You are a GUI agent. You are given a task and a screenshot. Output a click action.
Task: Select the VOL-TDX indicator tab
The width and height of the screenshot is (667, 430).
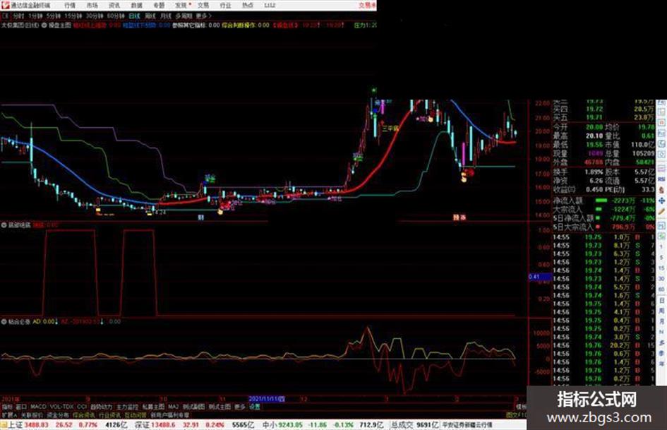61,407
